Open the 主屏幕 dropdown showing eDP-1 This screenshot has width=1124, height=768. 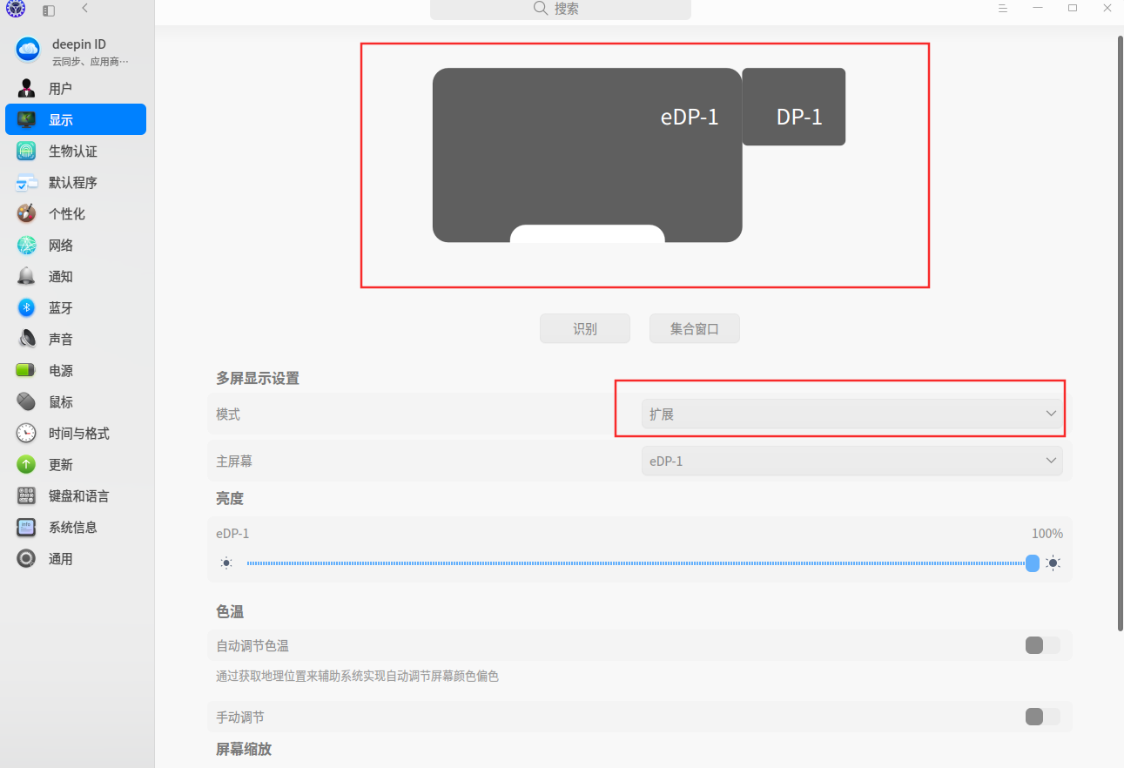coord(852,461)
